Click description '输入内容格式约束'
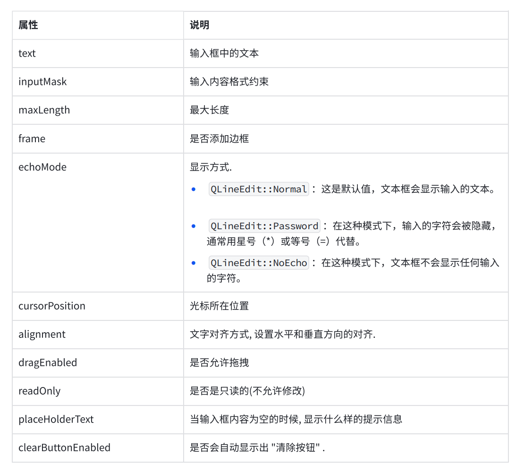This screenshot has width=524, height=474. click(229, 82)
